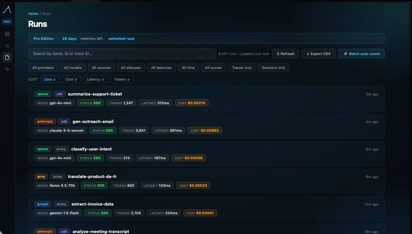Image resolution: width=412 pixels, height=234 pixels.
Task: Sort runs by Latency
Action: pyautogui.click(x=96, y=79)
